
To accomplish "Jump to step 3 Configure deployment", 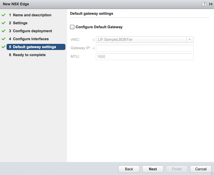I will [x=32, y=31].
